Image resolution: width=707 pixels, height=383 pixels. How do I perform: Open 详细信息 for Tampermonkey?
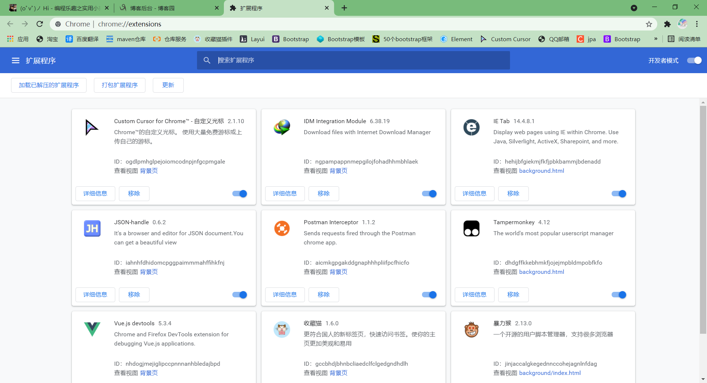[475, 295]
